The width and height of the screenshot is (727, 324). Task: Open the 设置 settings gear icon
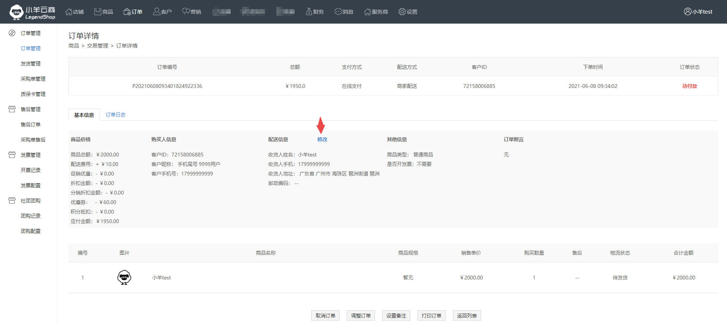(x=402, y=12)
